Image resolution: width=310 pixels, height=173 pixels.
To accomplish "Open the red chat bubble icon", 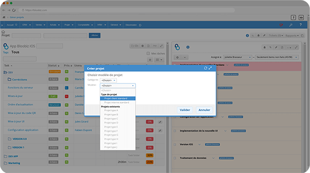I will tap(281, 25).
